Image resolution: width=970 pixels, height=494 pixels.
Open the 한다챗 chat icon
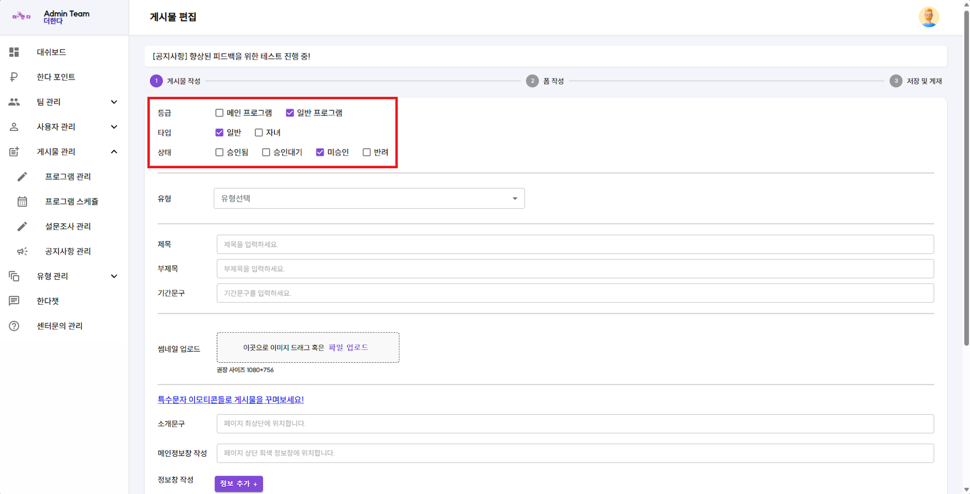14,301
